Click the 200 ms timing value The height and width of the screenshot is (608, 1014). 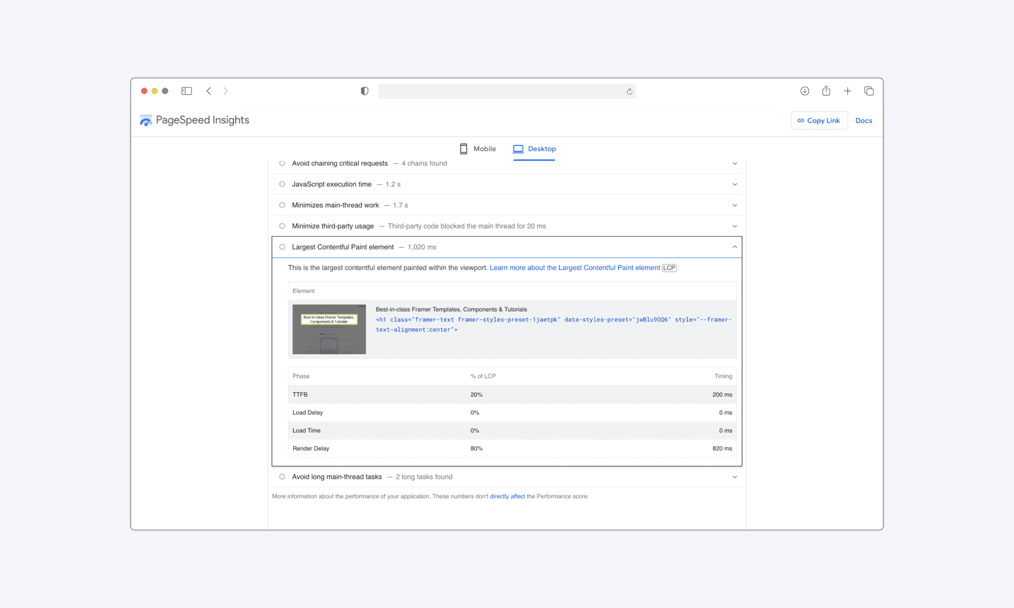pos(722,395)
